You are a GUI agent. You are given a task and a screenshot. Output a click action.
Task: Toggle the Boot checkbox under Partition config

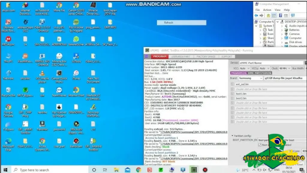tap(260, 145)
